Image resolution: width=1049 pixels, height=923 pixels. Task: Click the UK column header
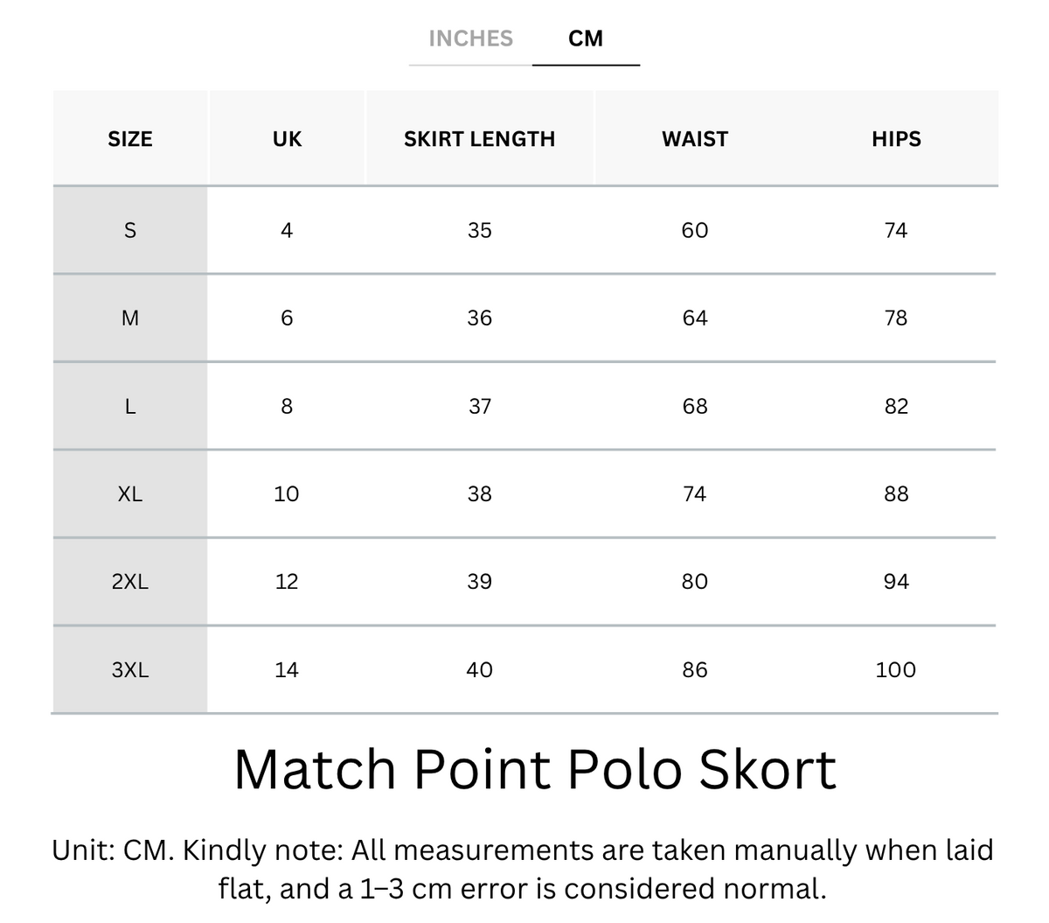point(287,139)
